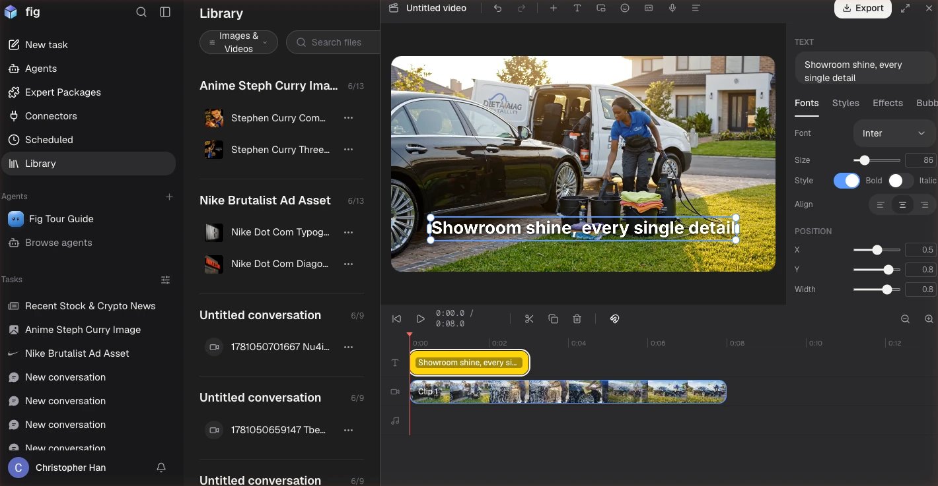Viewport: 938px width, 486px height.
Task: Click the font size value 86 field
Action: coord(921,160)
